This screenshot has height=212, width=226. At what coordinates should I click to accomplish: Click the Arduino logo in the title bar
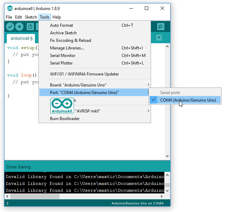point(10,9)
